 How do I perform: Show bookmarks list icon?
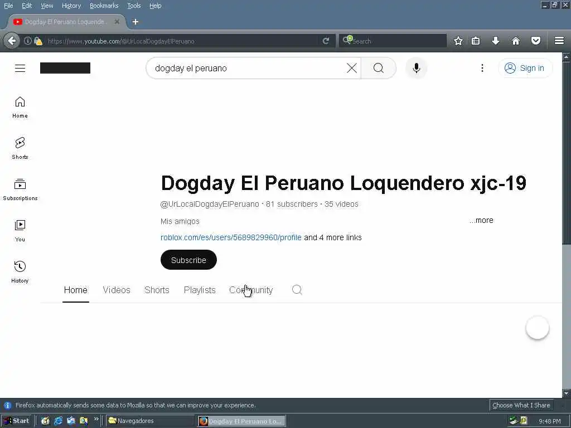(x=476, y=41)
